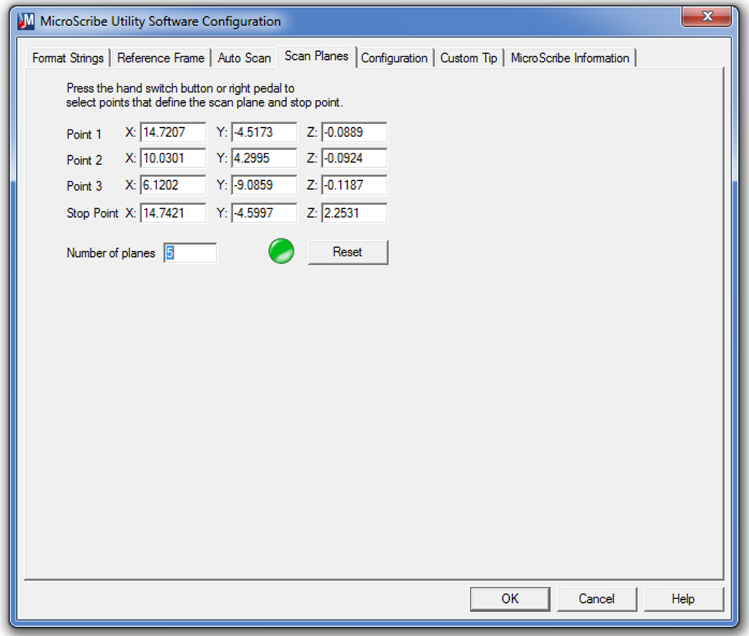Viewport: 749px width, 636px height.
Task: Switch to the Format Strings tab
Action: pos(68,58)
